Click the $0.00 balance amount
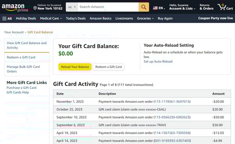This screenshot has width=235, height=144. (x=66, y=53)
